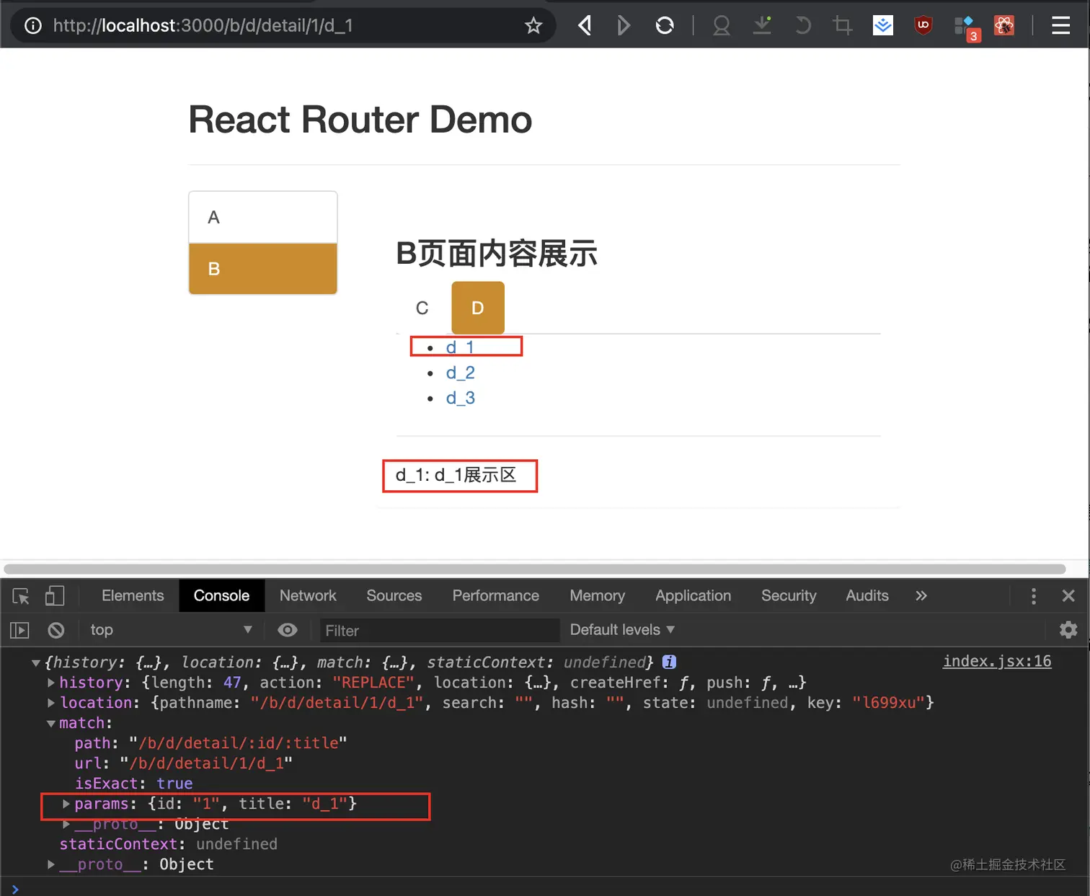The height and width of the screenshot is (896, 1090).
Task: Open the d_2 link
Action: click(460, 373)
